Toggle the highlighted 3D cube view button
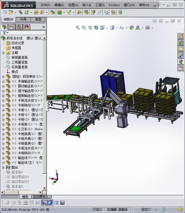The width and height of the screenshot is (185, 213). pos(50,203)
